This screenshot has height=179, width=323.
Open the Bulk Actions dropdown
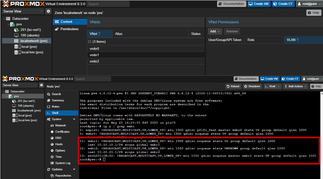point(296,86)
